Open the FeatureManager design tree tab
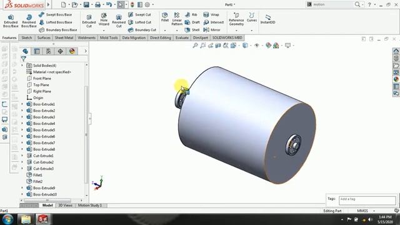Image resolution: width=400 pixels, height=225 pixels. coord(25,51)
